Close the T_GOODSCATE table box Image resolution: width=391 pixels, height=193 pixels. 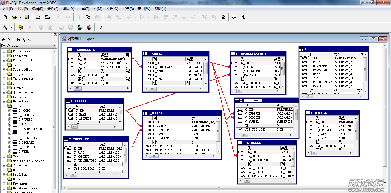click(x=129, y=50)
